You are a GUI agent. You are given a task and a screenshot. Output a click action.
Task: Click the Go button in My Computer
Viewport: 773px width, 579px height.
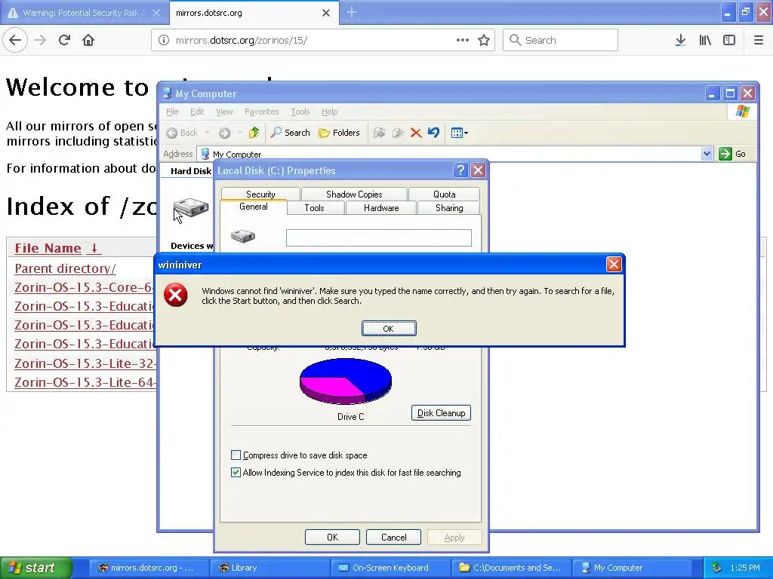(732, 154)
